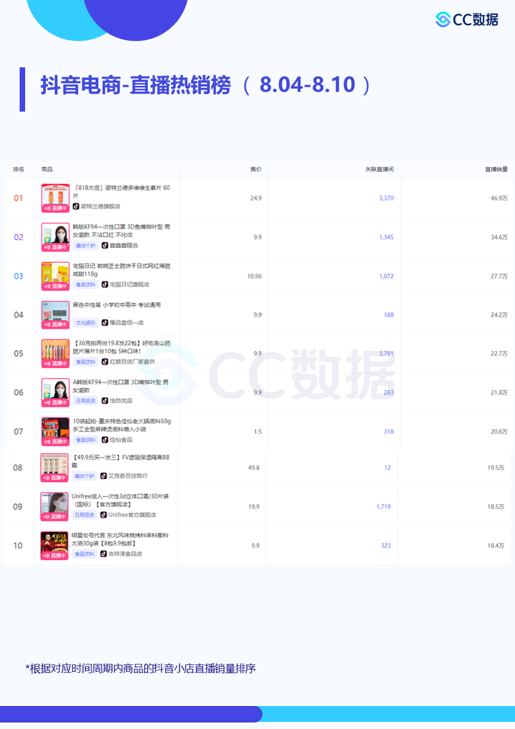Select the product title 「818大促」诺特兰德多维维生素片

coord(121,191)
